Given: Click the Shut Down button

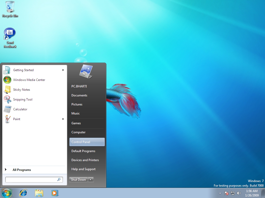Looking at the screenshot, I should pos(78,179).
